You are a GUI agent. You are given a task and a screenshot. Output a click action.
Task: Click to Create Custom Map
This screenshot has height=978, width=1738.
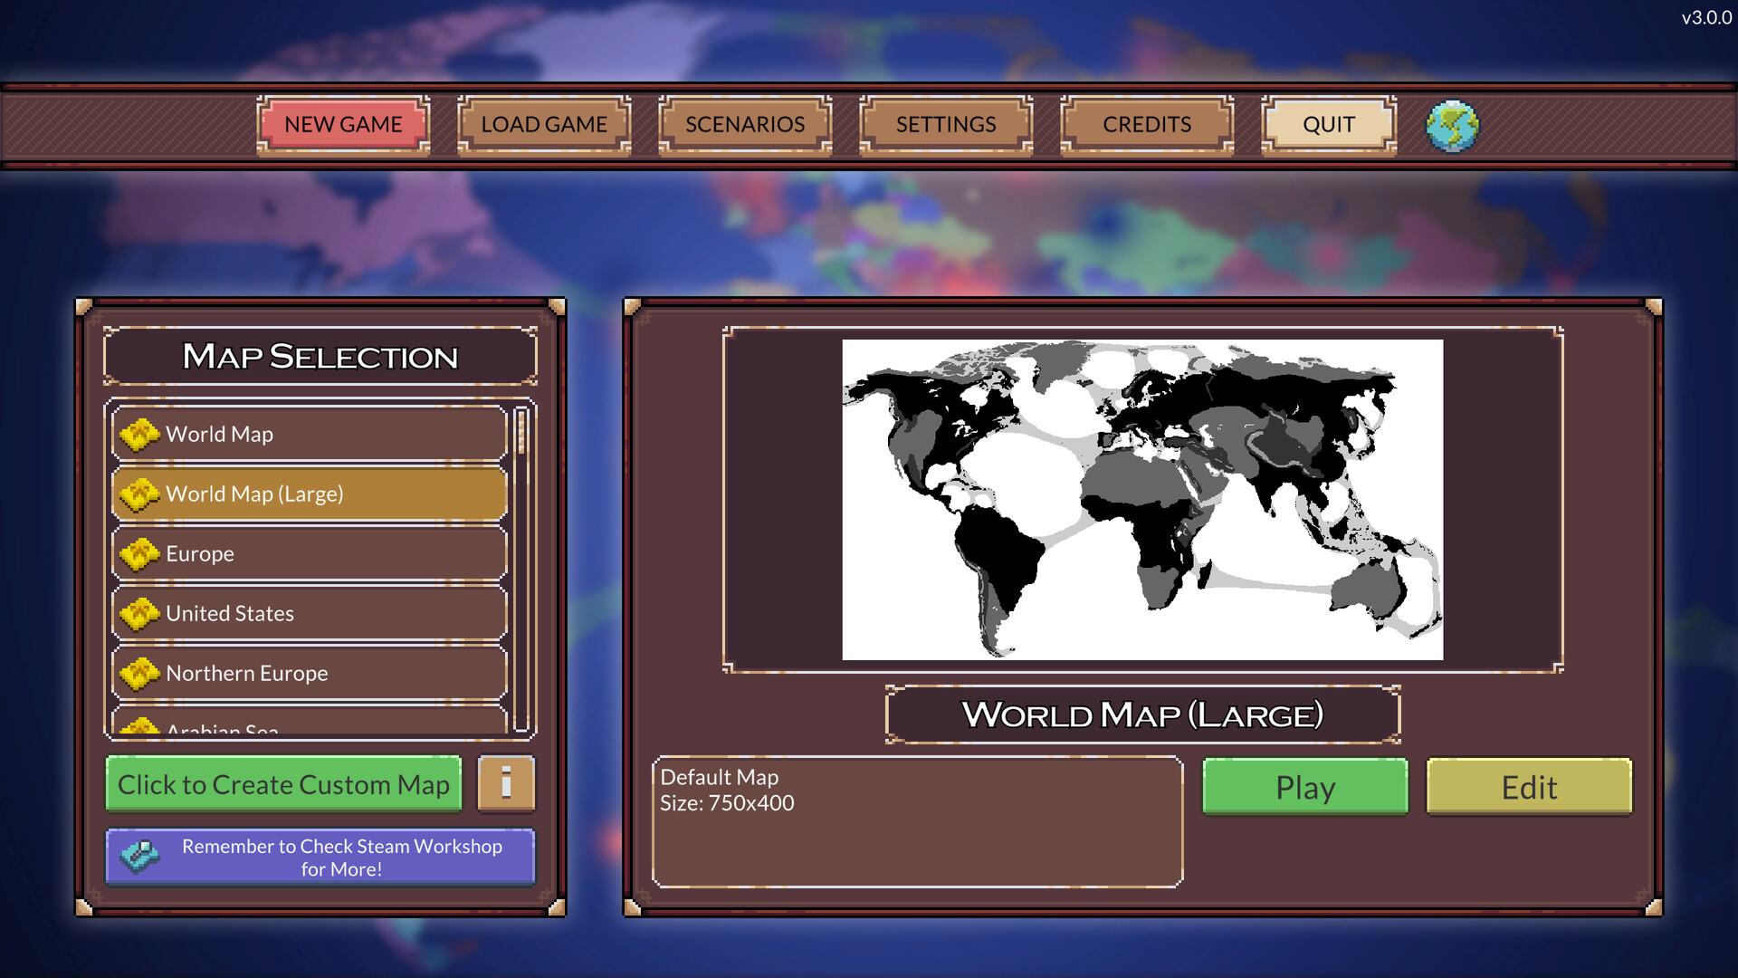pos(283,784)
